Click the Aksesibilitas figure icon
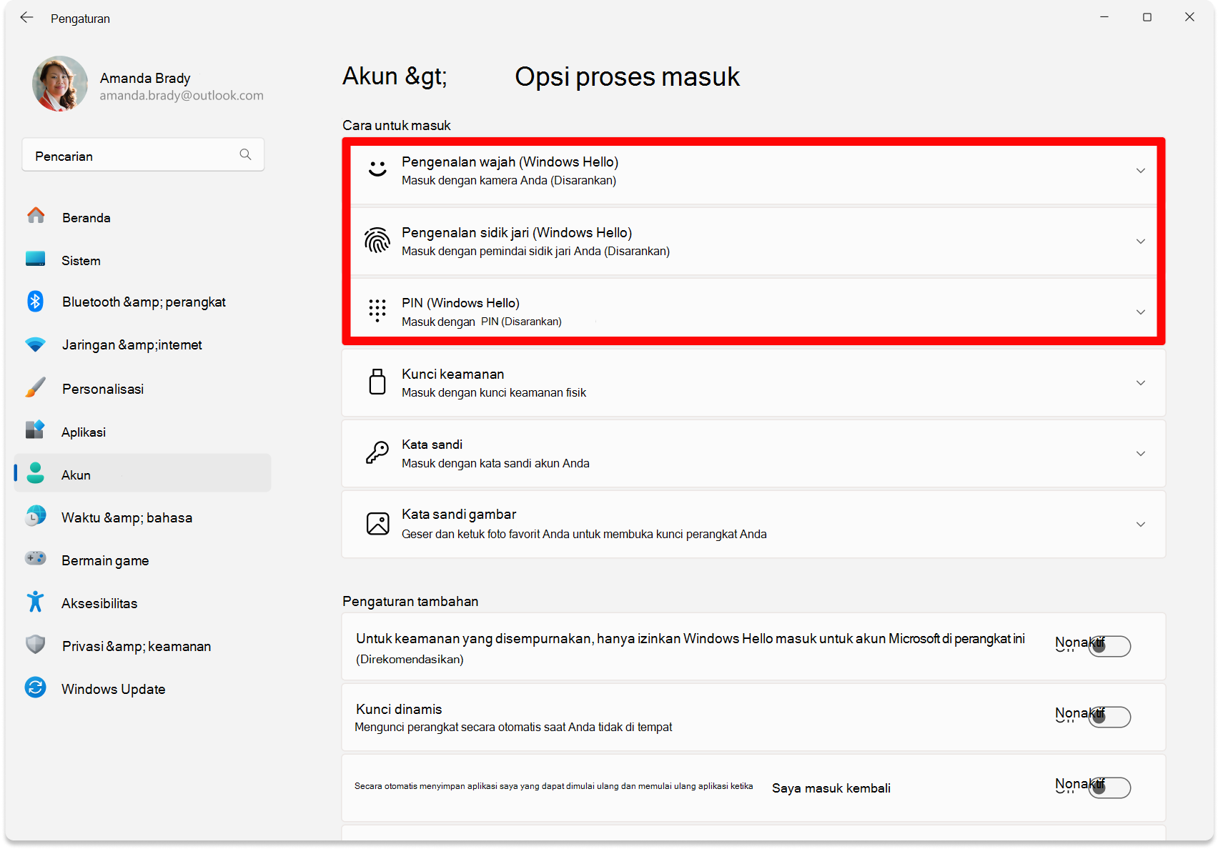The width and height of the screenshot is (1218, 849). pos(36,602)
